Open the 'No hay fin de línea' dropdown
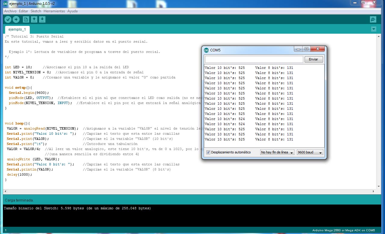Viewport: 385px width, 234px height. [x=277, y=152]
